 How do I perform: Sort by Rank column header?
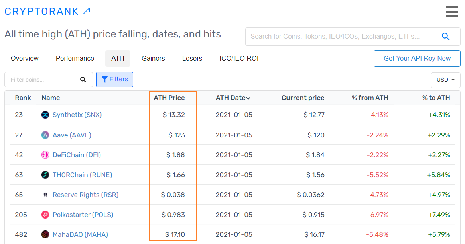click(x=23, y=98)
